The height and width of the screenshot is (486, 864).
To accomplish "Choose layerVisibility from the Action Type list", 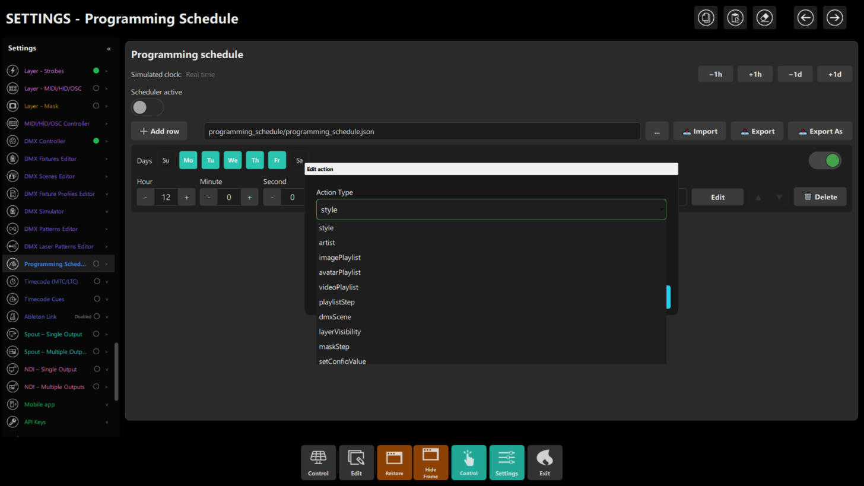I will point(491,332).
